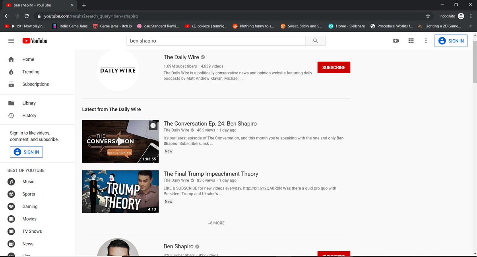Screen dimensions: 477x257
Task: Open the 'Sweet, Sticky and S...' bookmark
Action: (301, 26)
